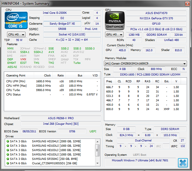Select the CPU LFM (Min) row
Viewport: 192px width, 171px height.
click(x=52, y=81)
